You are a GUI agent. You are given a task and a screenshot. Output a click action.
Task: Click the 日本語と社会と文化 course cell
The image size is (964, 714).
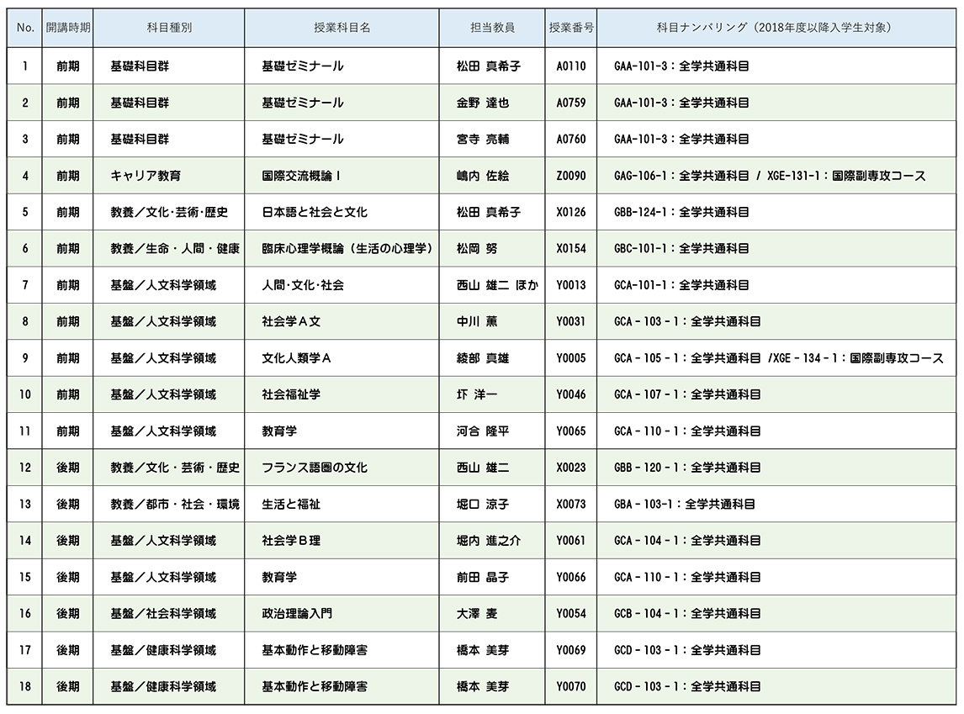[308, 212]
